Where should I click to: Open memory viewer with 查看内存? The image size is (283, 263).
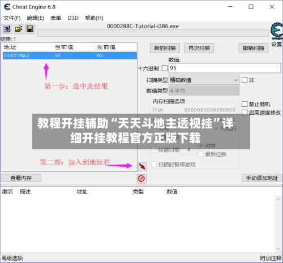21,178
